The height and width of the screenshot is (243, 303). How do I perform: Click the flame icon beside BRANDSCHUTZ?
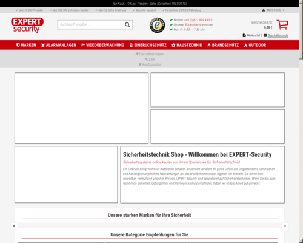click(x=209, y=45)
